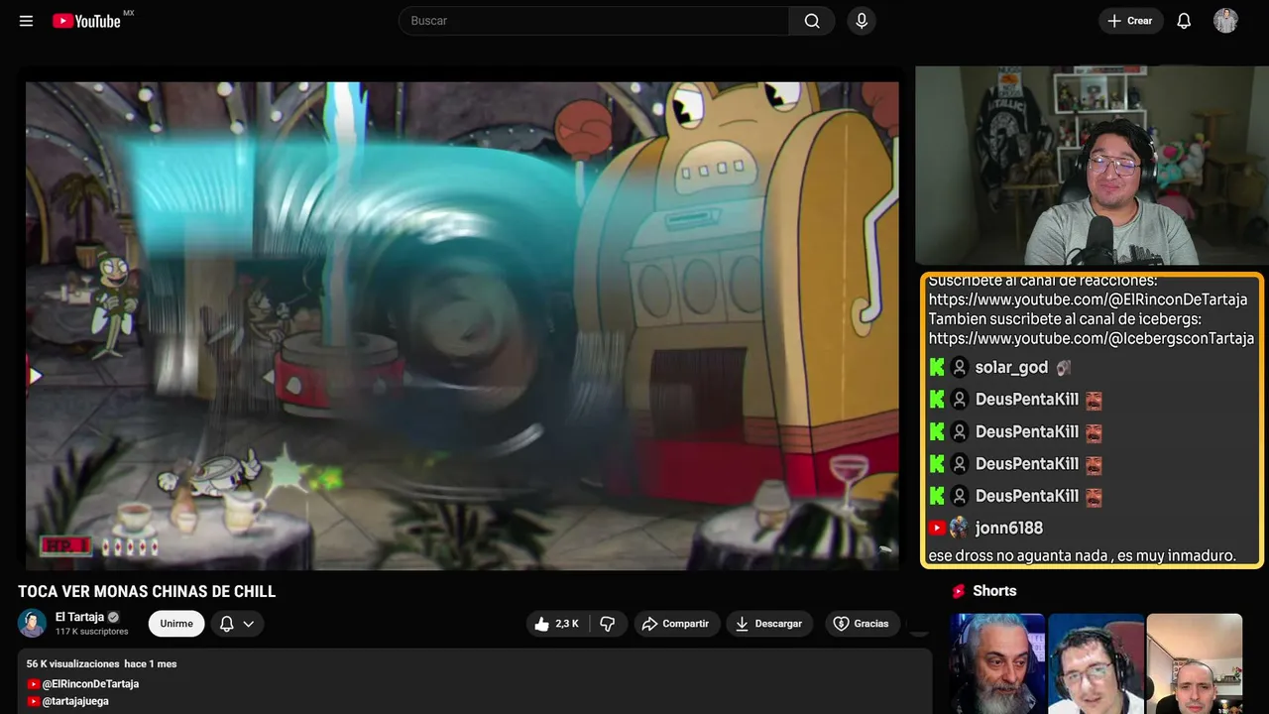The height and width of the screenshot is (714, 1269).
Task: Send thanks with the Gracias button
Action: coord(861,624)
